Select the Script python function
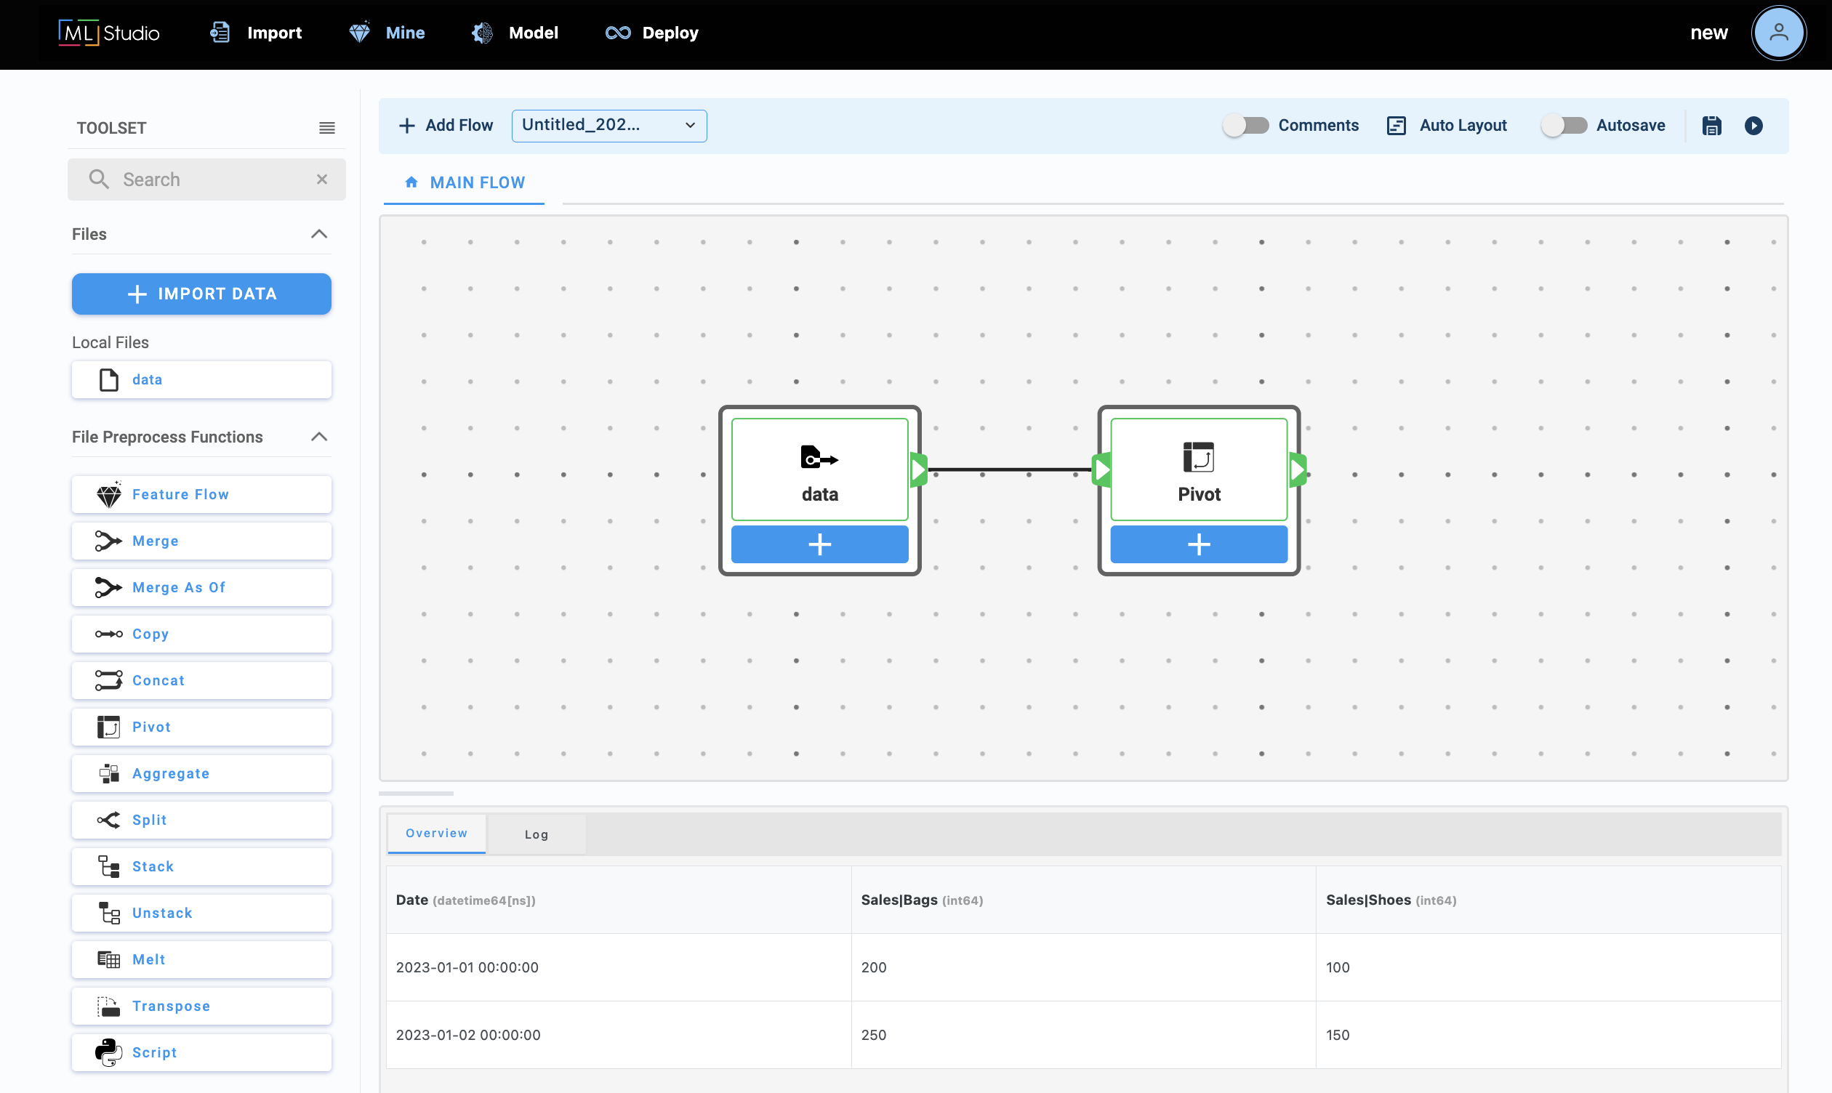 point(201,1052)
